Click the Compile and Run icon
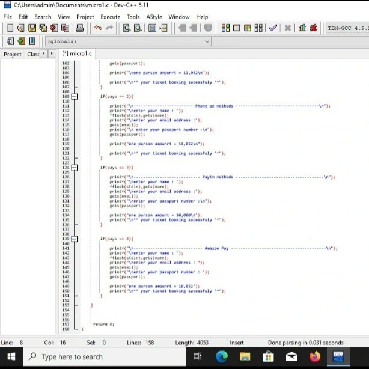The width and height of the screenshot is (369, 369). [x=248, y=28]
